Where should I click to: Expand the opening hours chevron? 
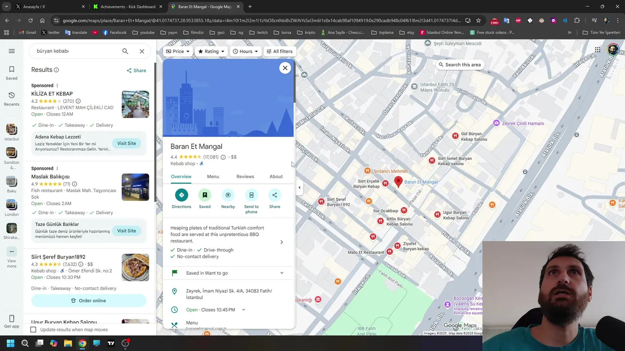(244, 310)
